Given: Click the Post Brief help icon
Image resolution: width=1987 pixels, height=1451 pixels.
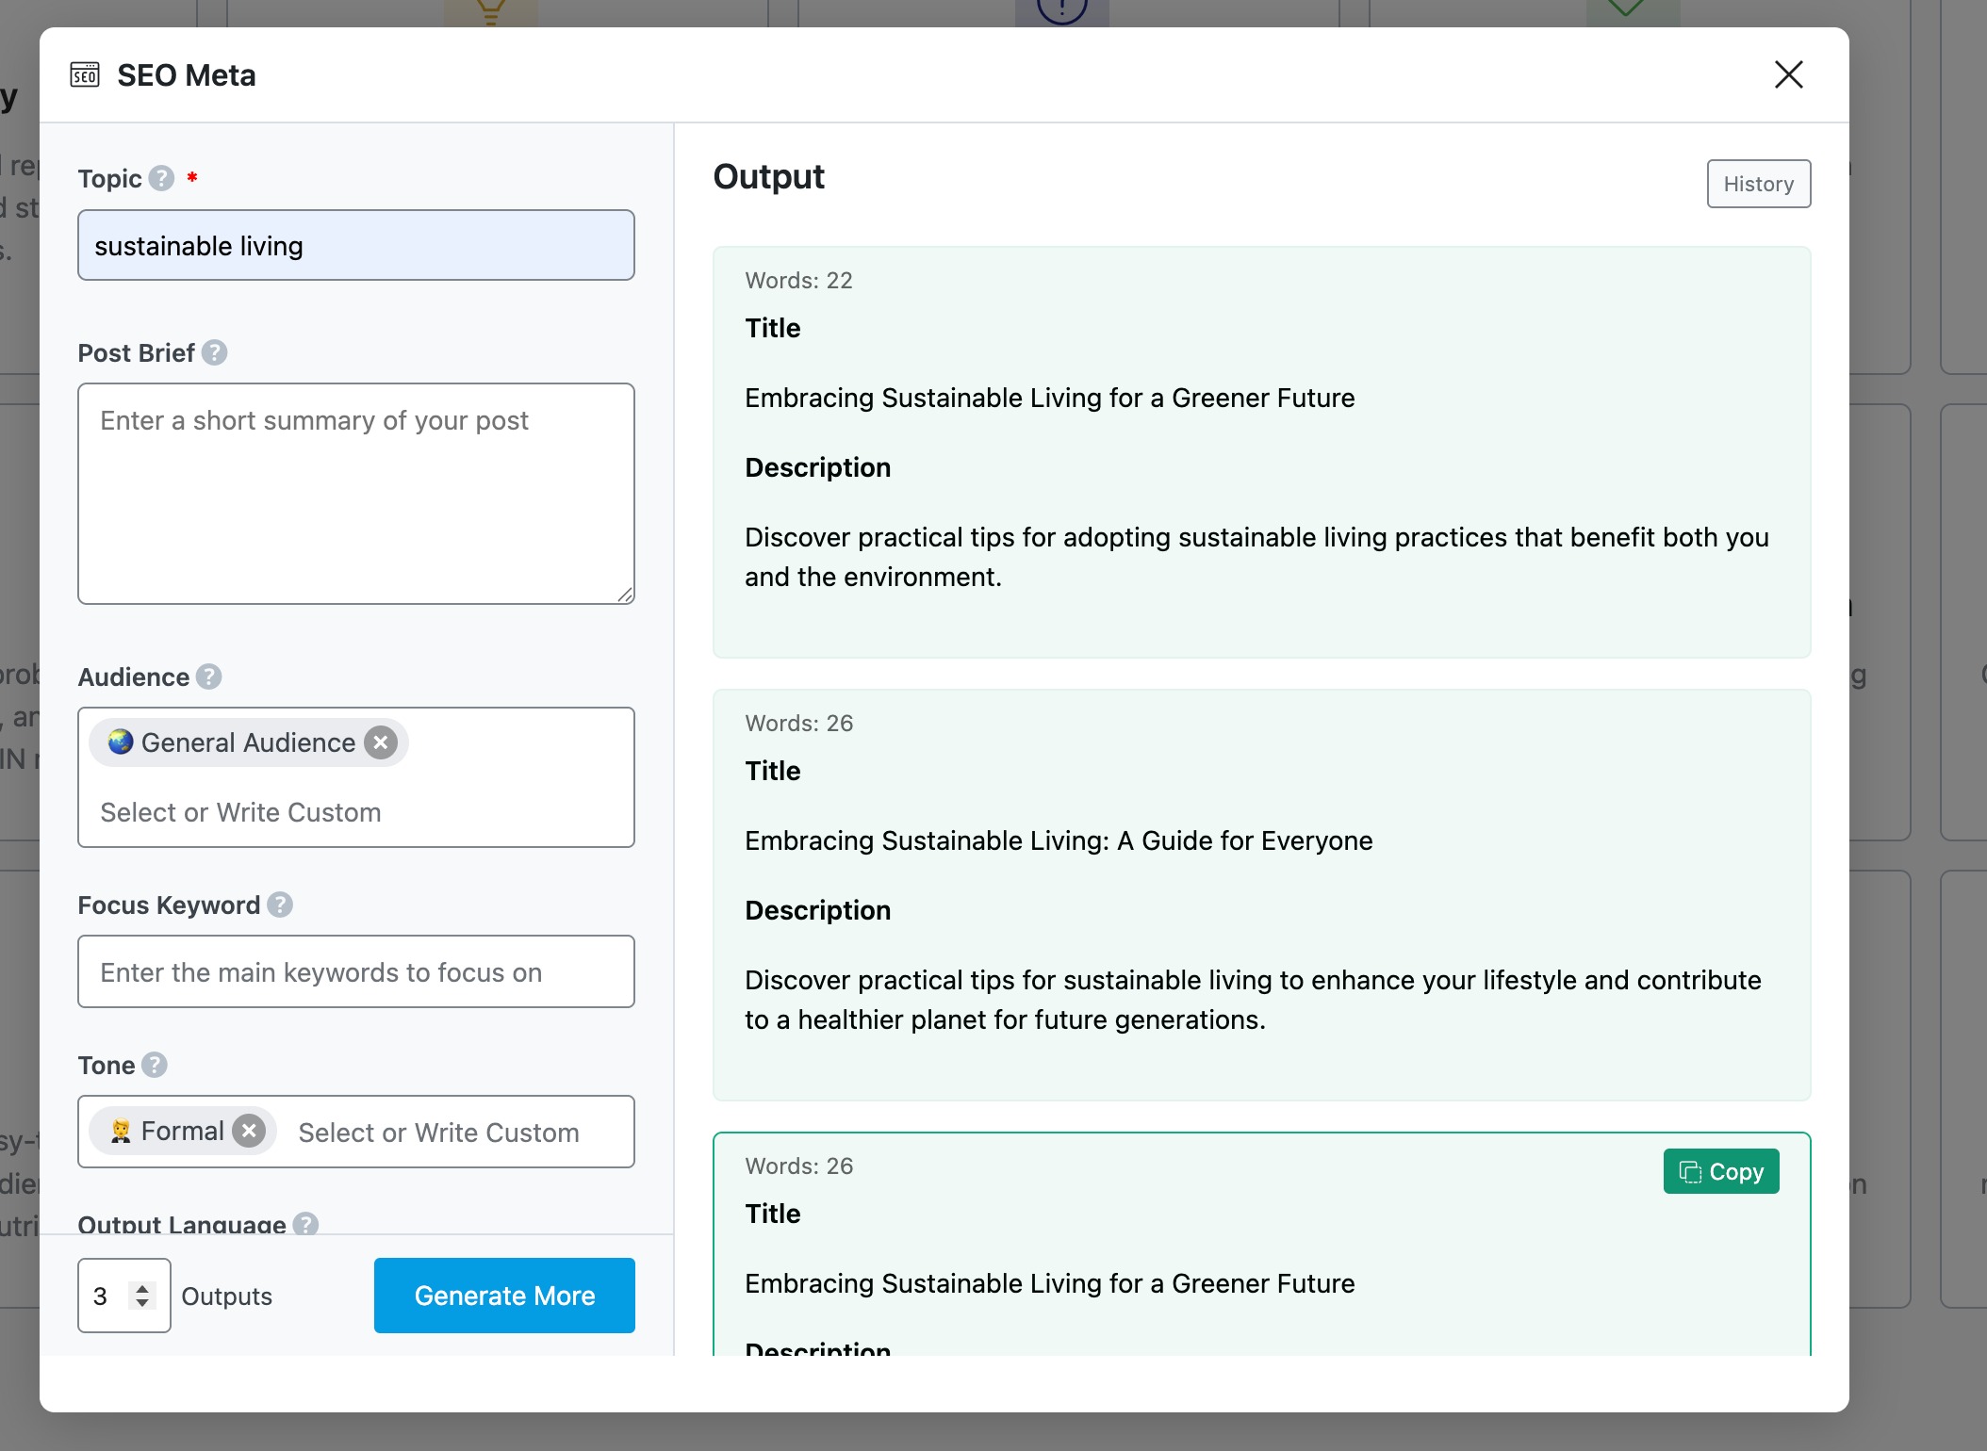Looking at the screenshot, I should coord(214,352).
